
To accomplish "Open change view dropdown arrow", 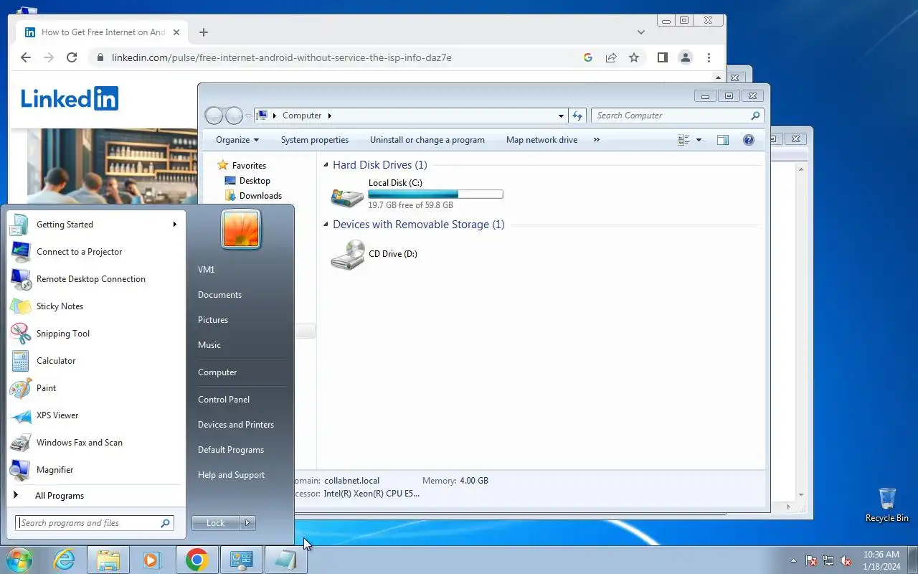I will click(x=699, y=140).
